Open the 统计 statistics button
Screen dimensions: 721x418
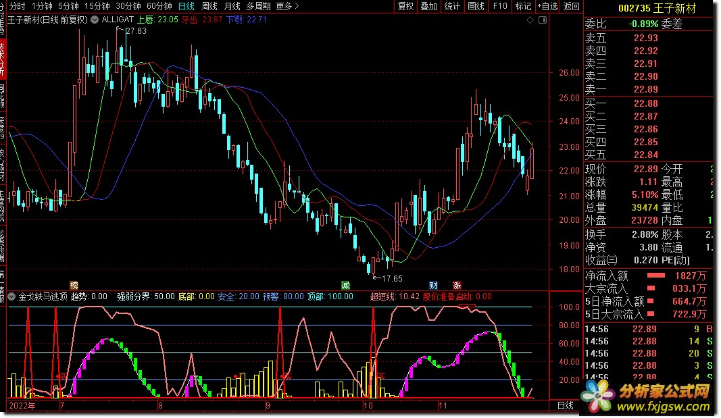(452, 6)
